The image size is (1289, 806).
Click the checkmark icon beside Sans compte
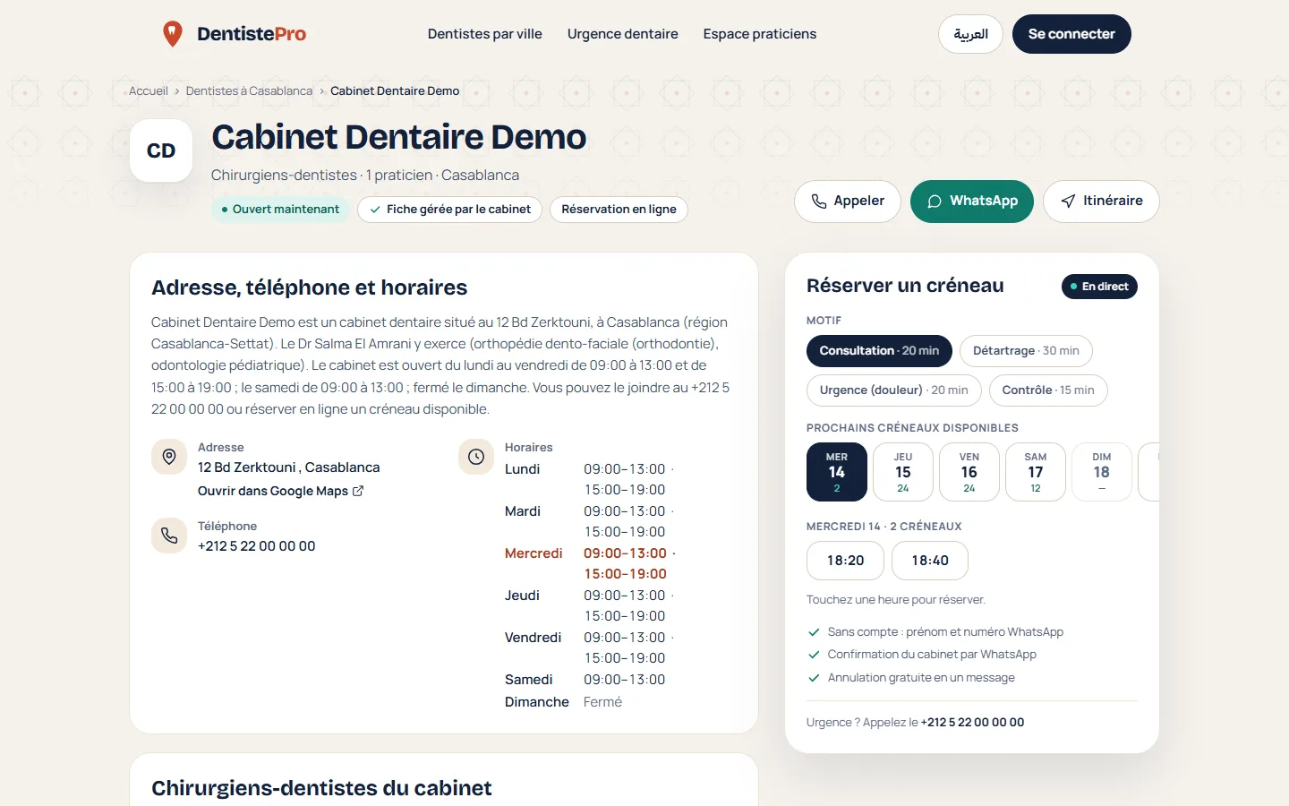[x=814, y=632]
